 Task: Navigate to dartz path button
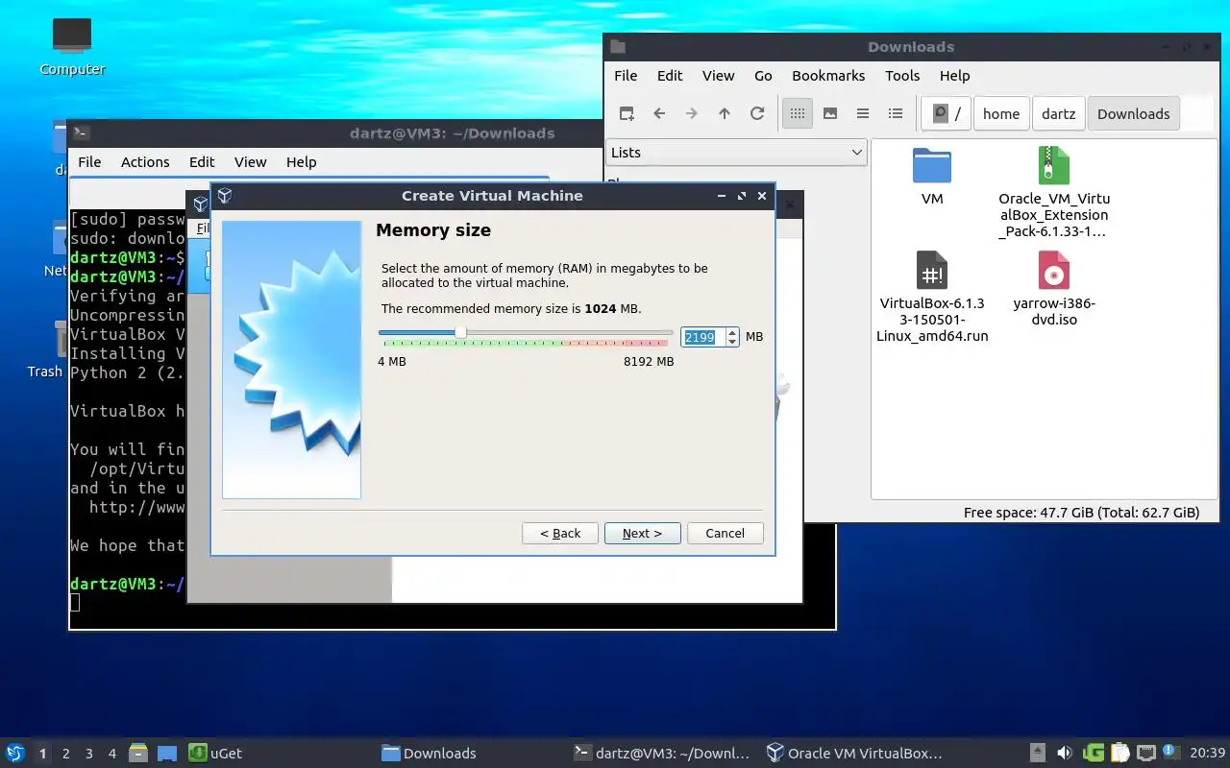[1058, 113]
